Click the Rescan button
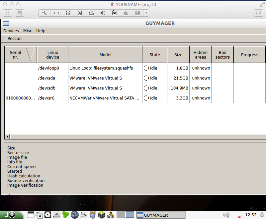 [14, 39]
